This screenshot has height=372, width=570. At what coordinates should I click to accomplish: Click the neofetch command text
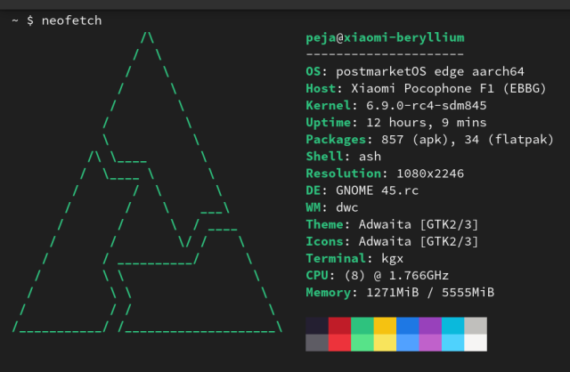[71, 20]
